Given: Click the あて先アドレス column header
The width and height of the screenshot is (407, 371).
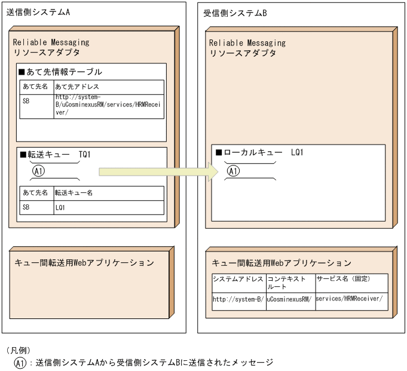Looking at the screenshot, I should coord(109,87).
